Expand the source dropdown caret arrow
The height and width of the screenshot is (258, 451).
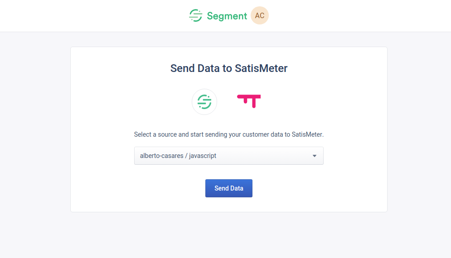tap(315, 156)
